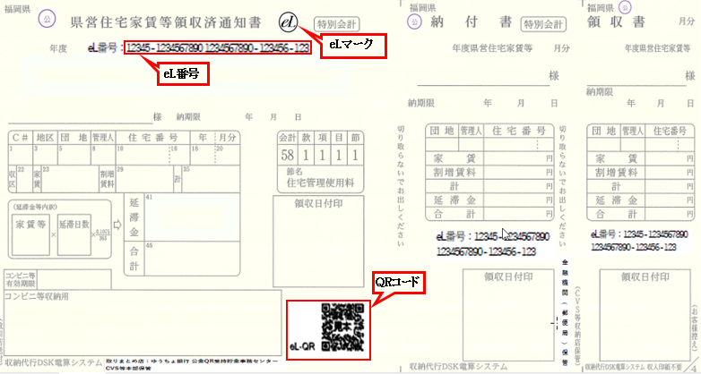
Task: Click the コンビニ等収納用 field
Action: (143, 323)
